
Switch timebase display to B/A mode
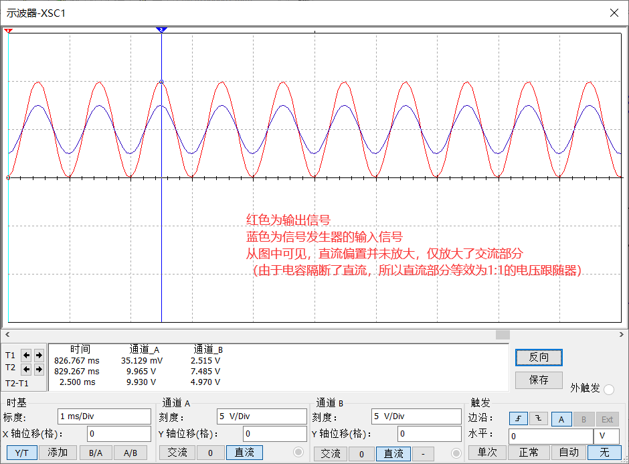coord(96,453)
